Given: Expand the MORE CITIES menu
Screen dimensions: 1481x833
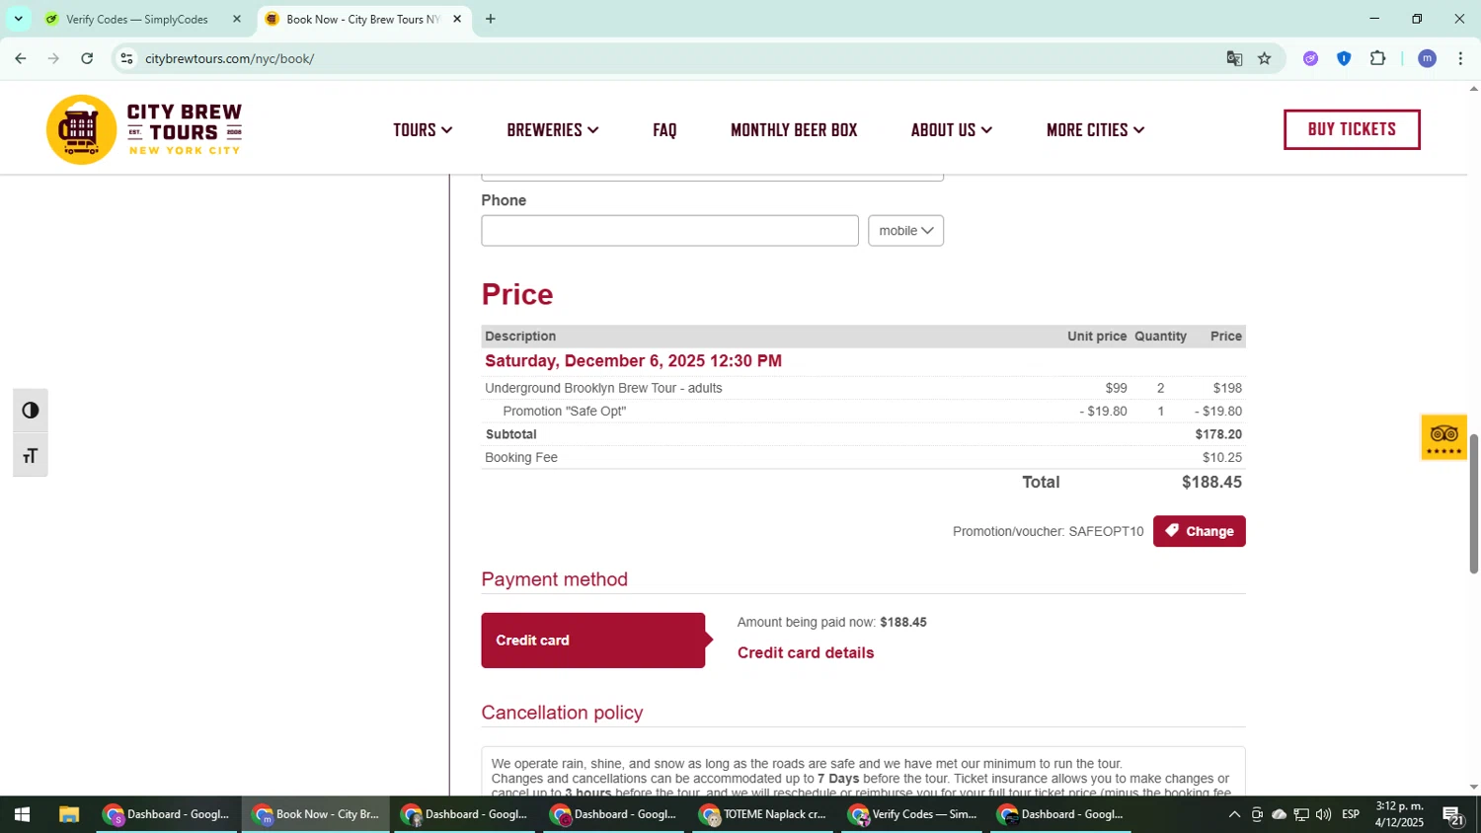Looking at the screenshot, I should coord(1096,130).
